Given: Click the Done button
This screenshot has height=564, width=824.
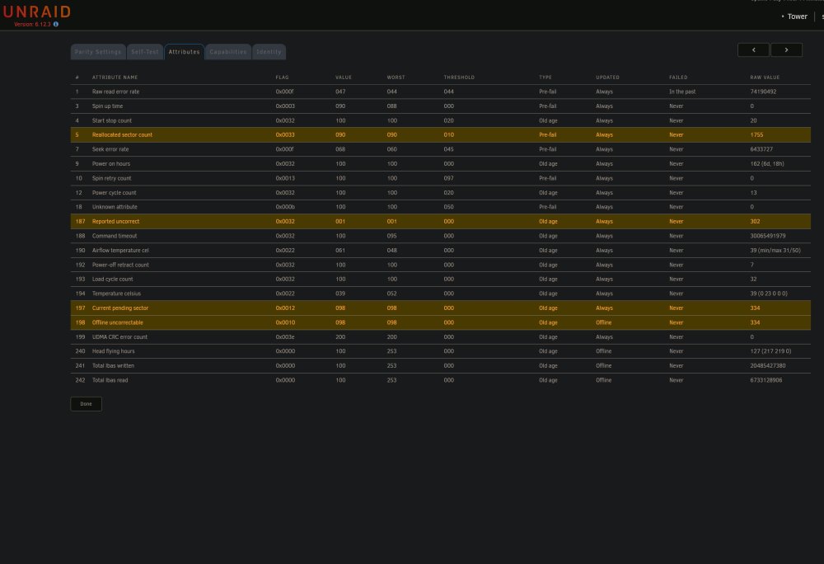Looking at the screenshot, I should (87, 404).
